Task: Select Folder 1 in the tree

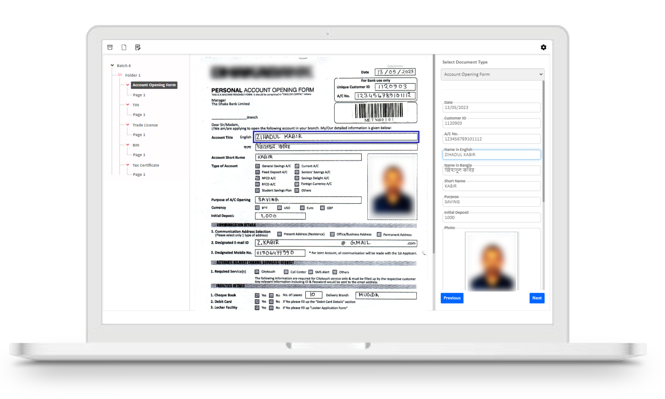Action: 133,75
